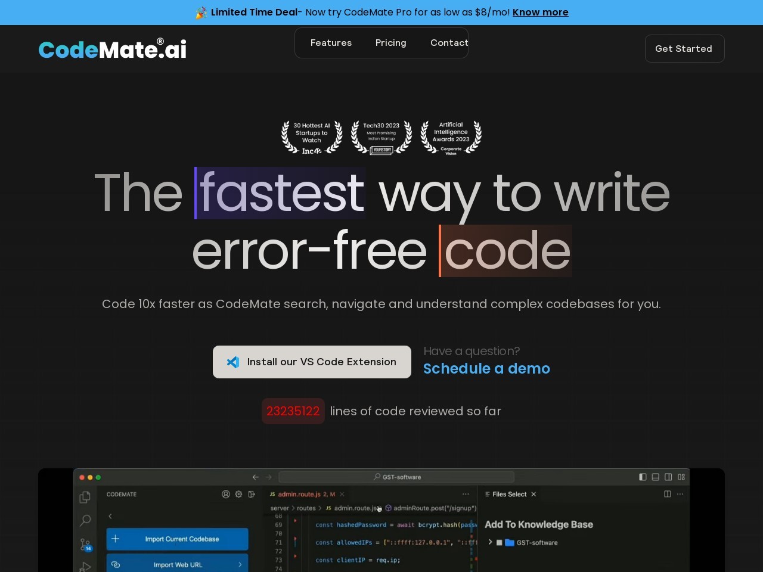Screen dimensions: 763x572
Task: Select the Files Select tab
Action: coord(510,494)
